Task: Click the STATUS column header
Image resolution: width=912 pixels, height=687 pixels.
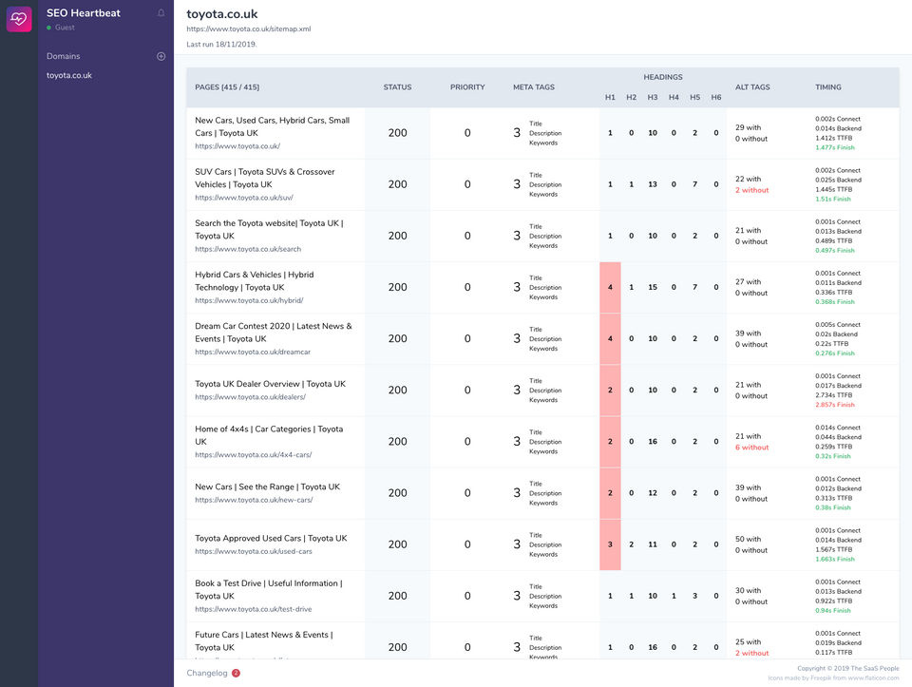Action: pyautogui.click(x=397, y=87)
